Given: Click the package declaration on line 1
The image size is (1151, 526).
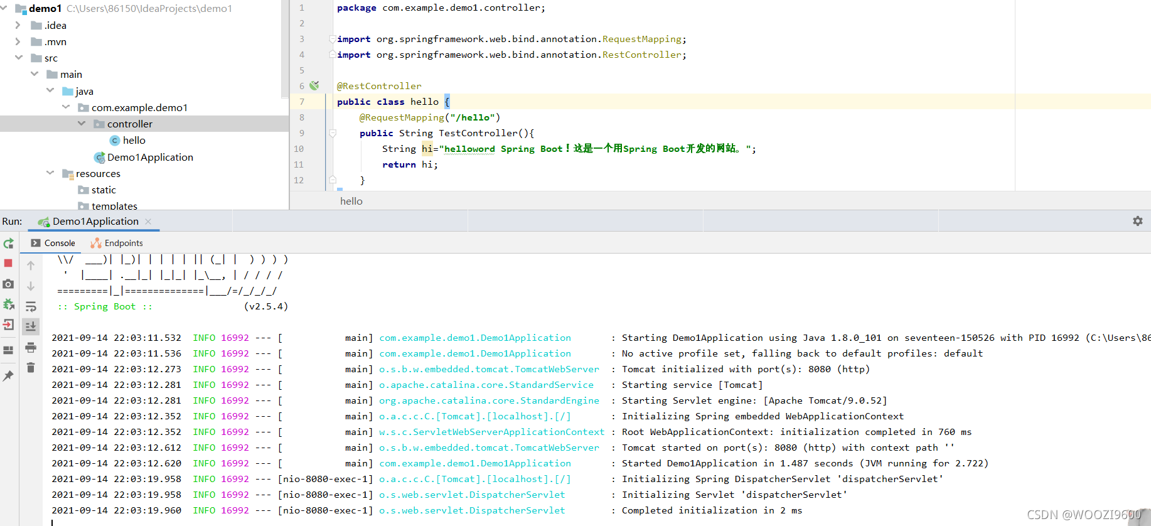Looking at the screenshot, I should (x=441, y=8).
